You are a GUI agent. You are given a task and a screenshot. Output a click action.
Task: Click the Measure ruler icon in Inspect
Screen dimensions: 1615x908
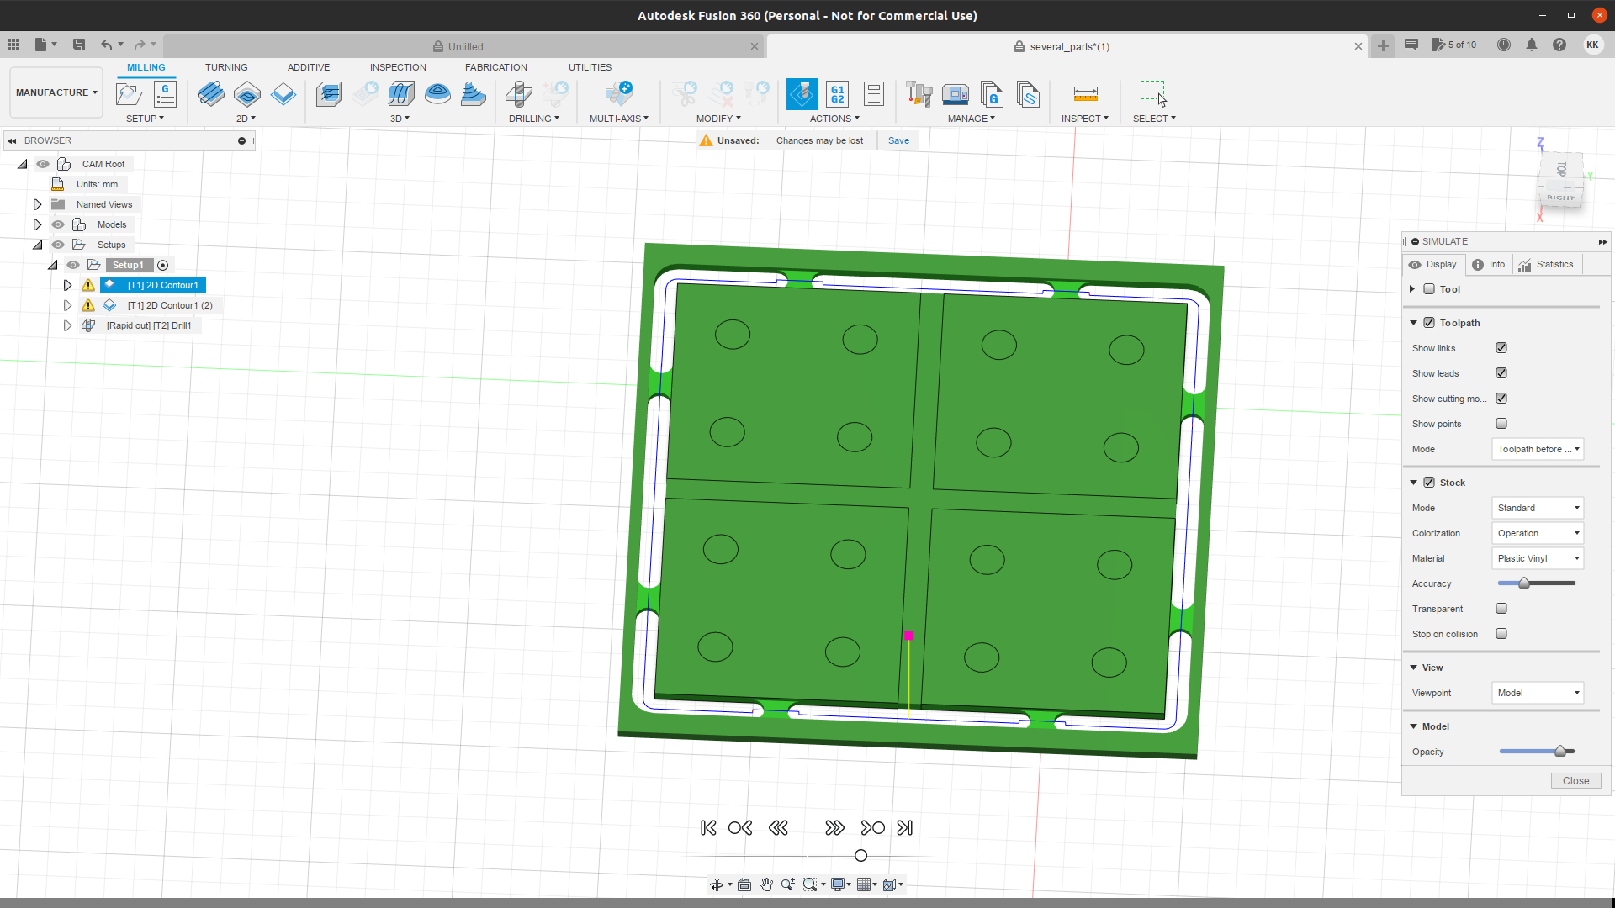tap(1085, 94)
